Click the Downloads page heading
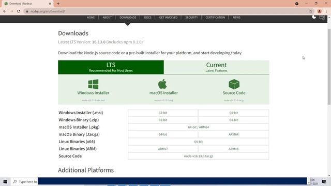This screenshot has width=331, height=186. [73, 33]
